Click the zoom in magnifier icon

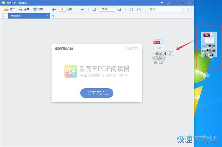coord(119,9)
